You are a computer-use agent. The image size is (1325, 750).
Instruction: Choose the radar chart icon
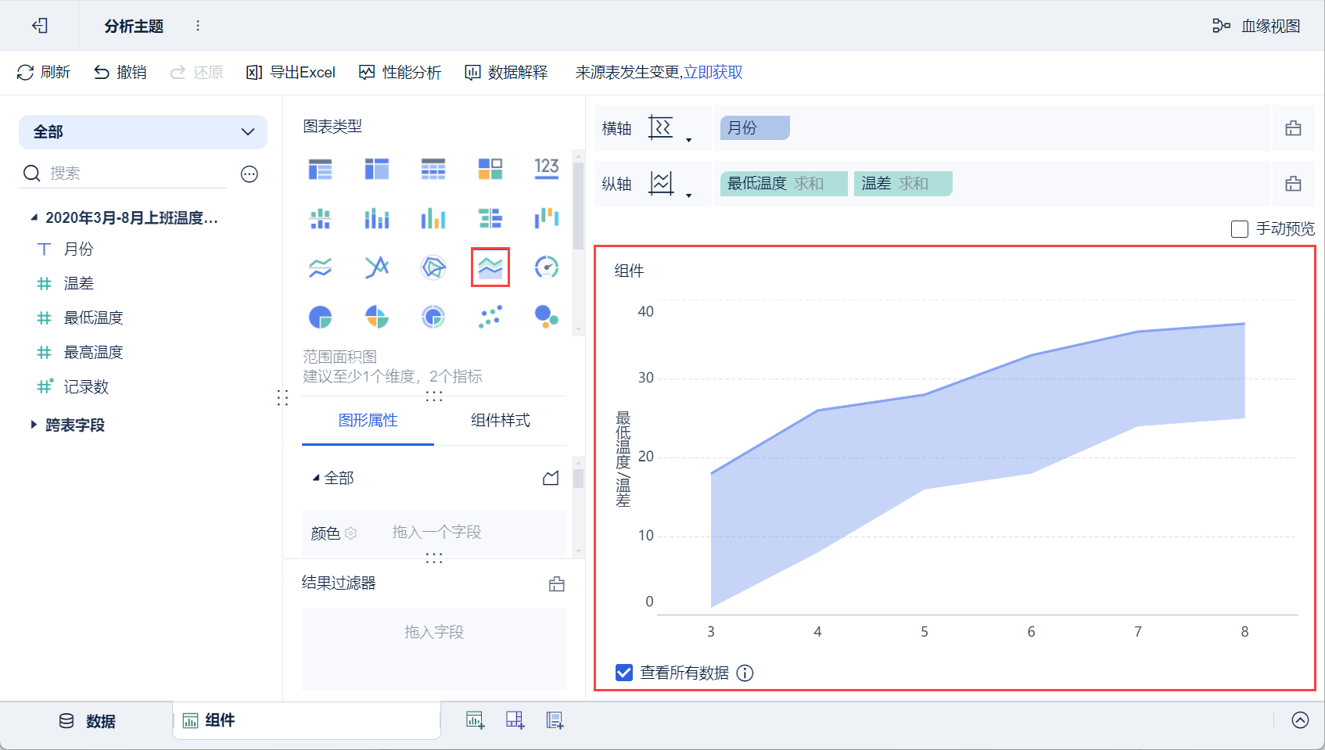click(433, 267)
